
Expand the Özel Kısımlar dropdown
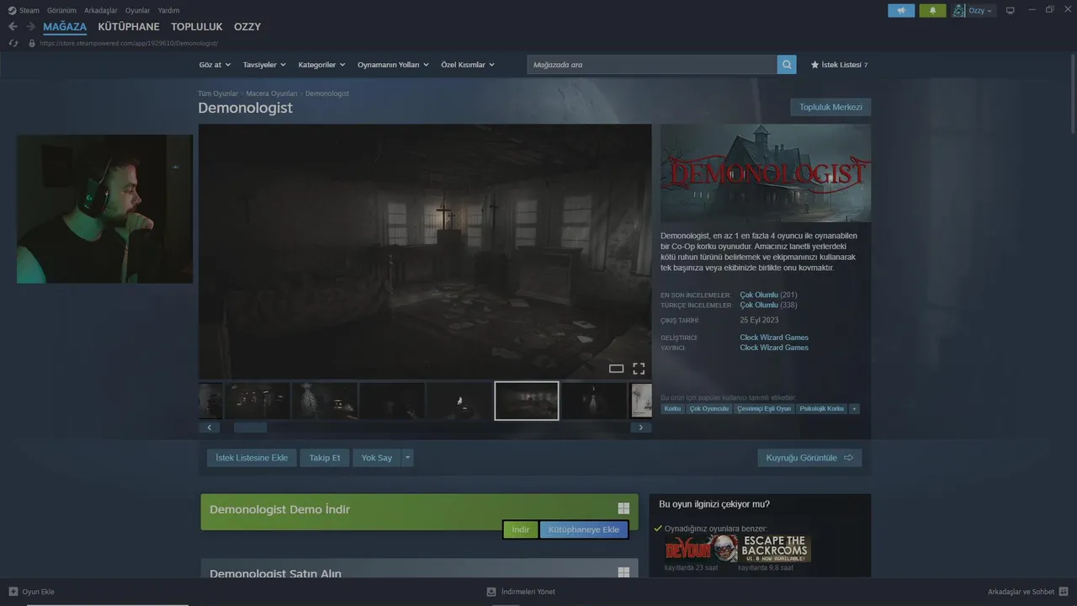click(468, 65)
